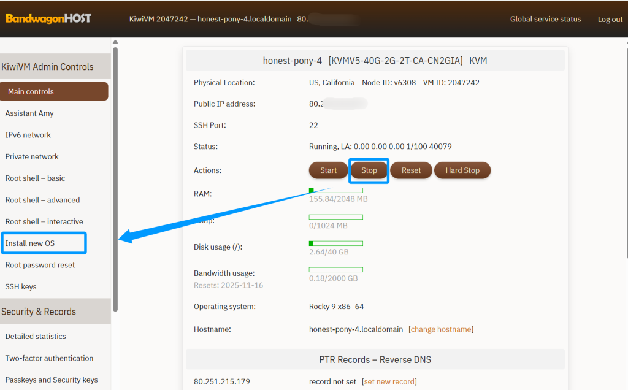This screenshot has width=628, height=390.
Task: Open the SSH keys page
Action: 23,286
